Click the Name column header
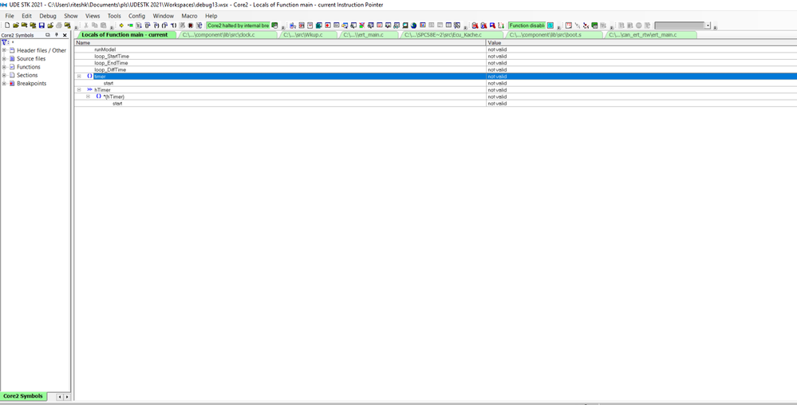Image resolution: width=797 pixels, height=405 pixels. point(280,43)
